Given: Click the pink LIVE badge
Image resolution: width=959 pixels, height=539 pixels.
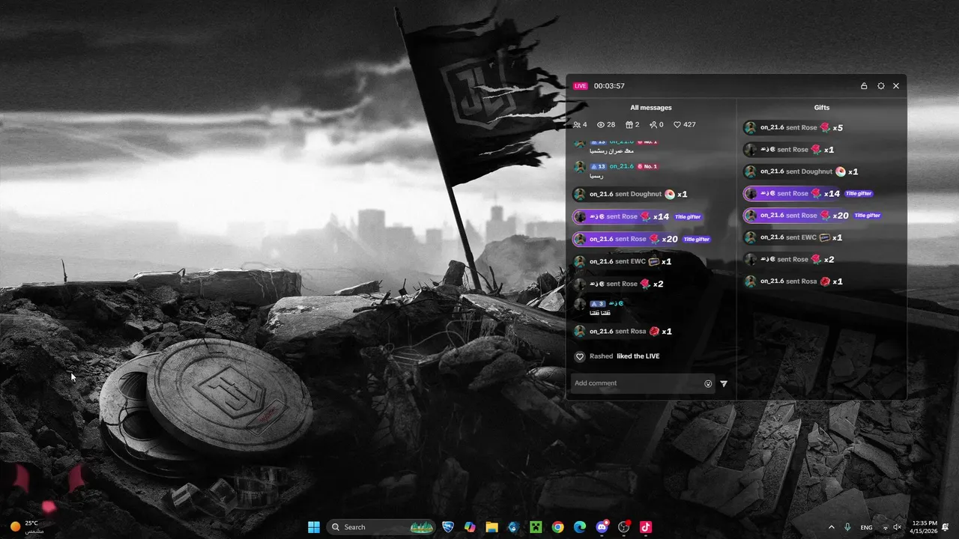Looking at the screenshot, I should pyautogui.click(x=581, y=86).
